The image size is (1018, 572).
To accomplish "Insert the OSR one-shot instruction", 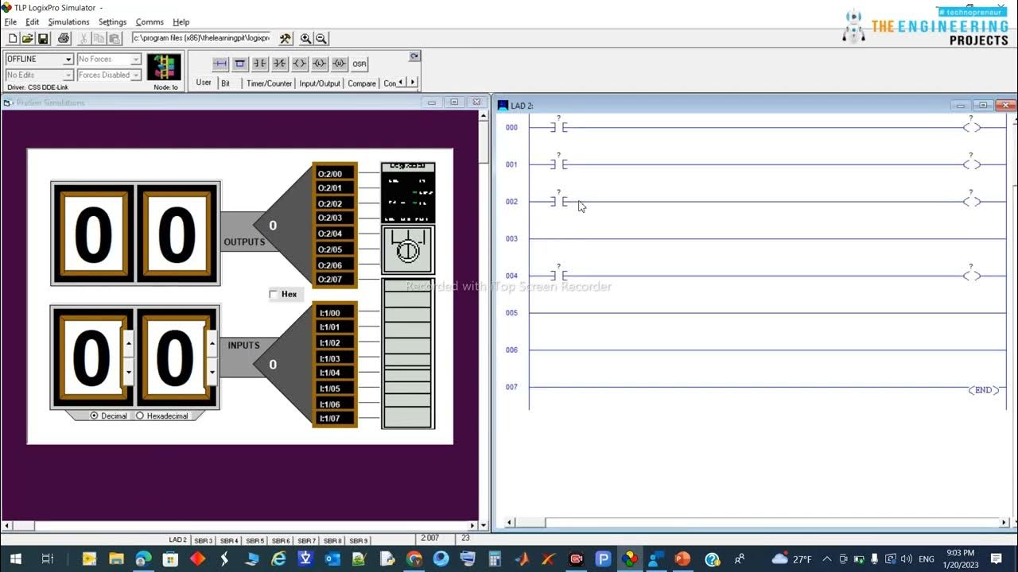I will point(359,64).
